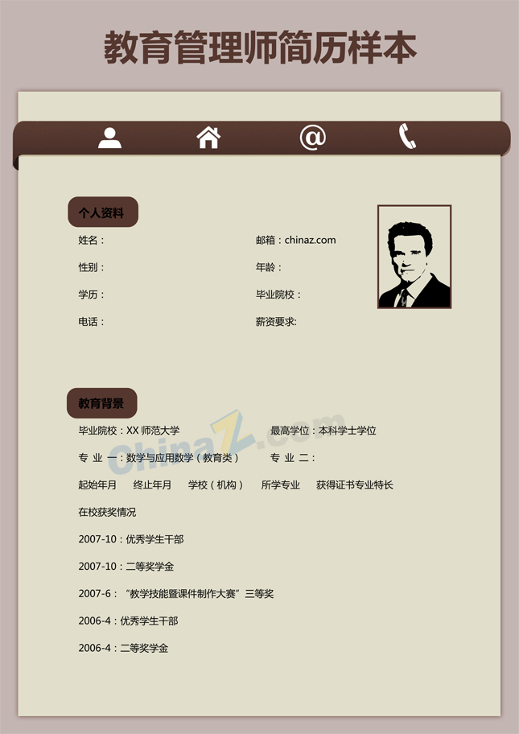Click the 性别 field label
Image resolution: width=519 pixels, height=734 pixels.
[x=91, y=267]
